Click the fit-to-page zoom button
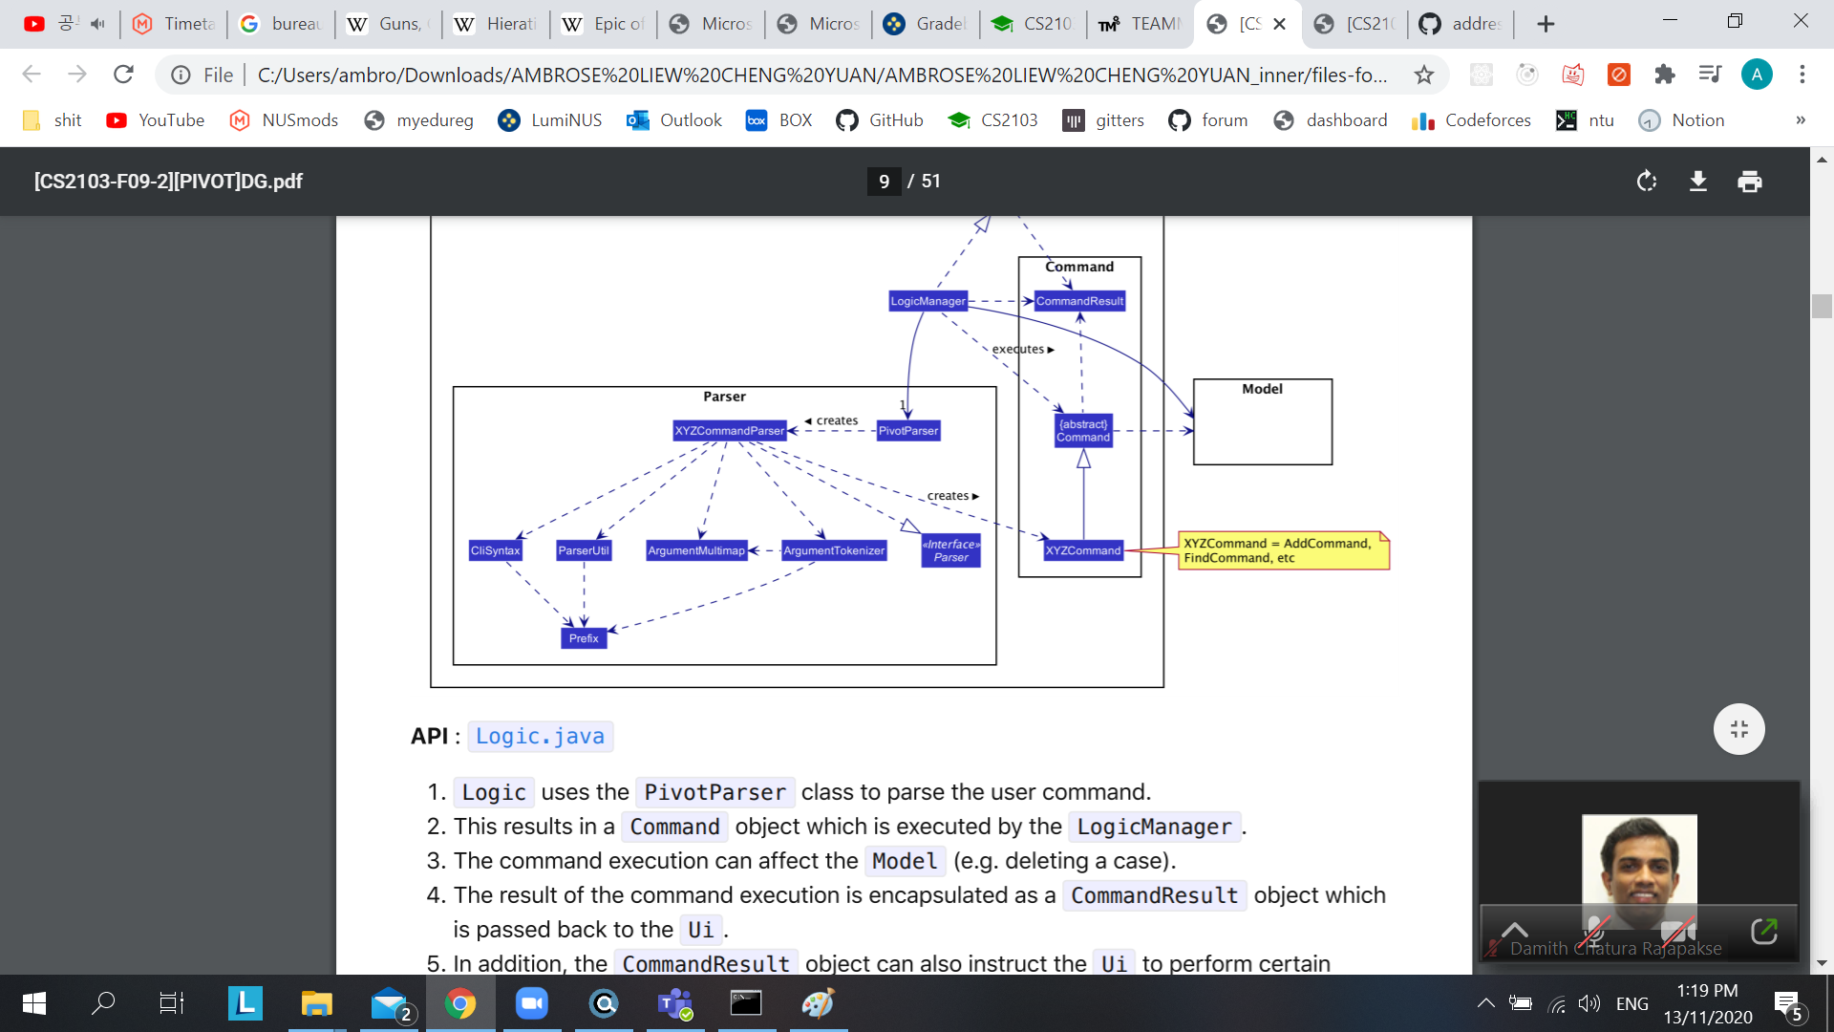The image size is (1834, 1032). tap(1738, 729)
